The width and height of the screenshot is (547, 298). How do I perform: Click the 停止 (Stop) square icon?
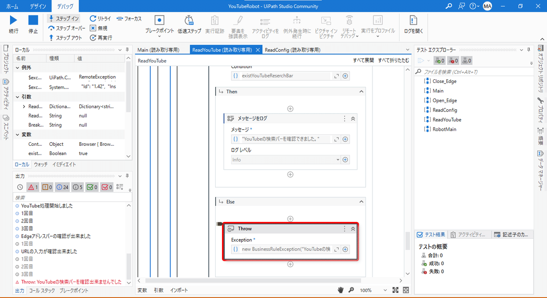(x=33, y=21)
